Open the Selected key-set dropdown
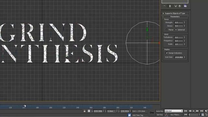The height and width of the screenshot is (117, 208). point(174,111)
